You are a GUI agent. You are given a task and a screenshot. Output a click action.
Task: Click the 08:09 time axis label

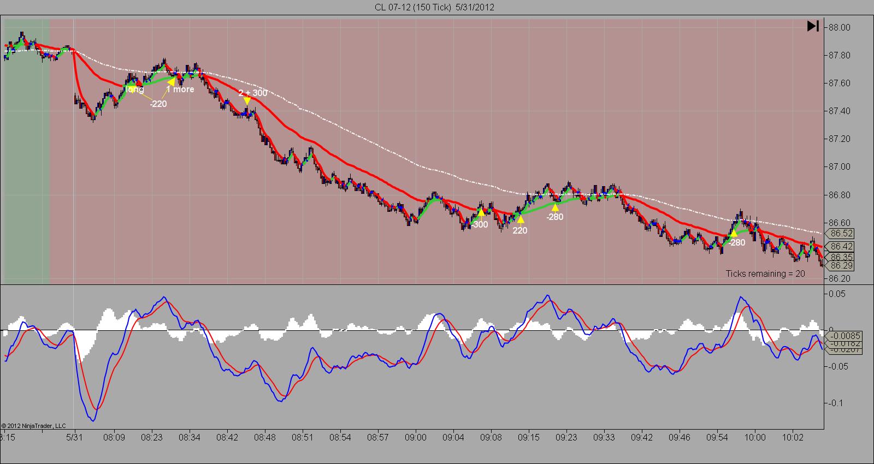pos(114,437)
